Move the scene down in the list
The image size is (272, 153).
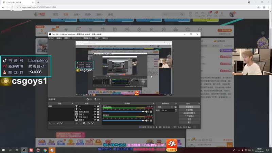[x=62, y=123]
